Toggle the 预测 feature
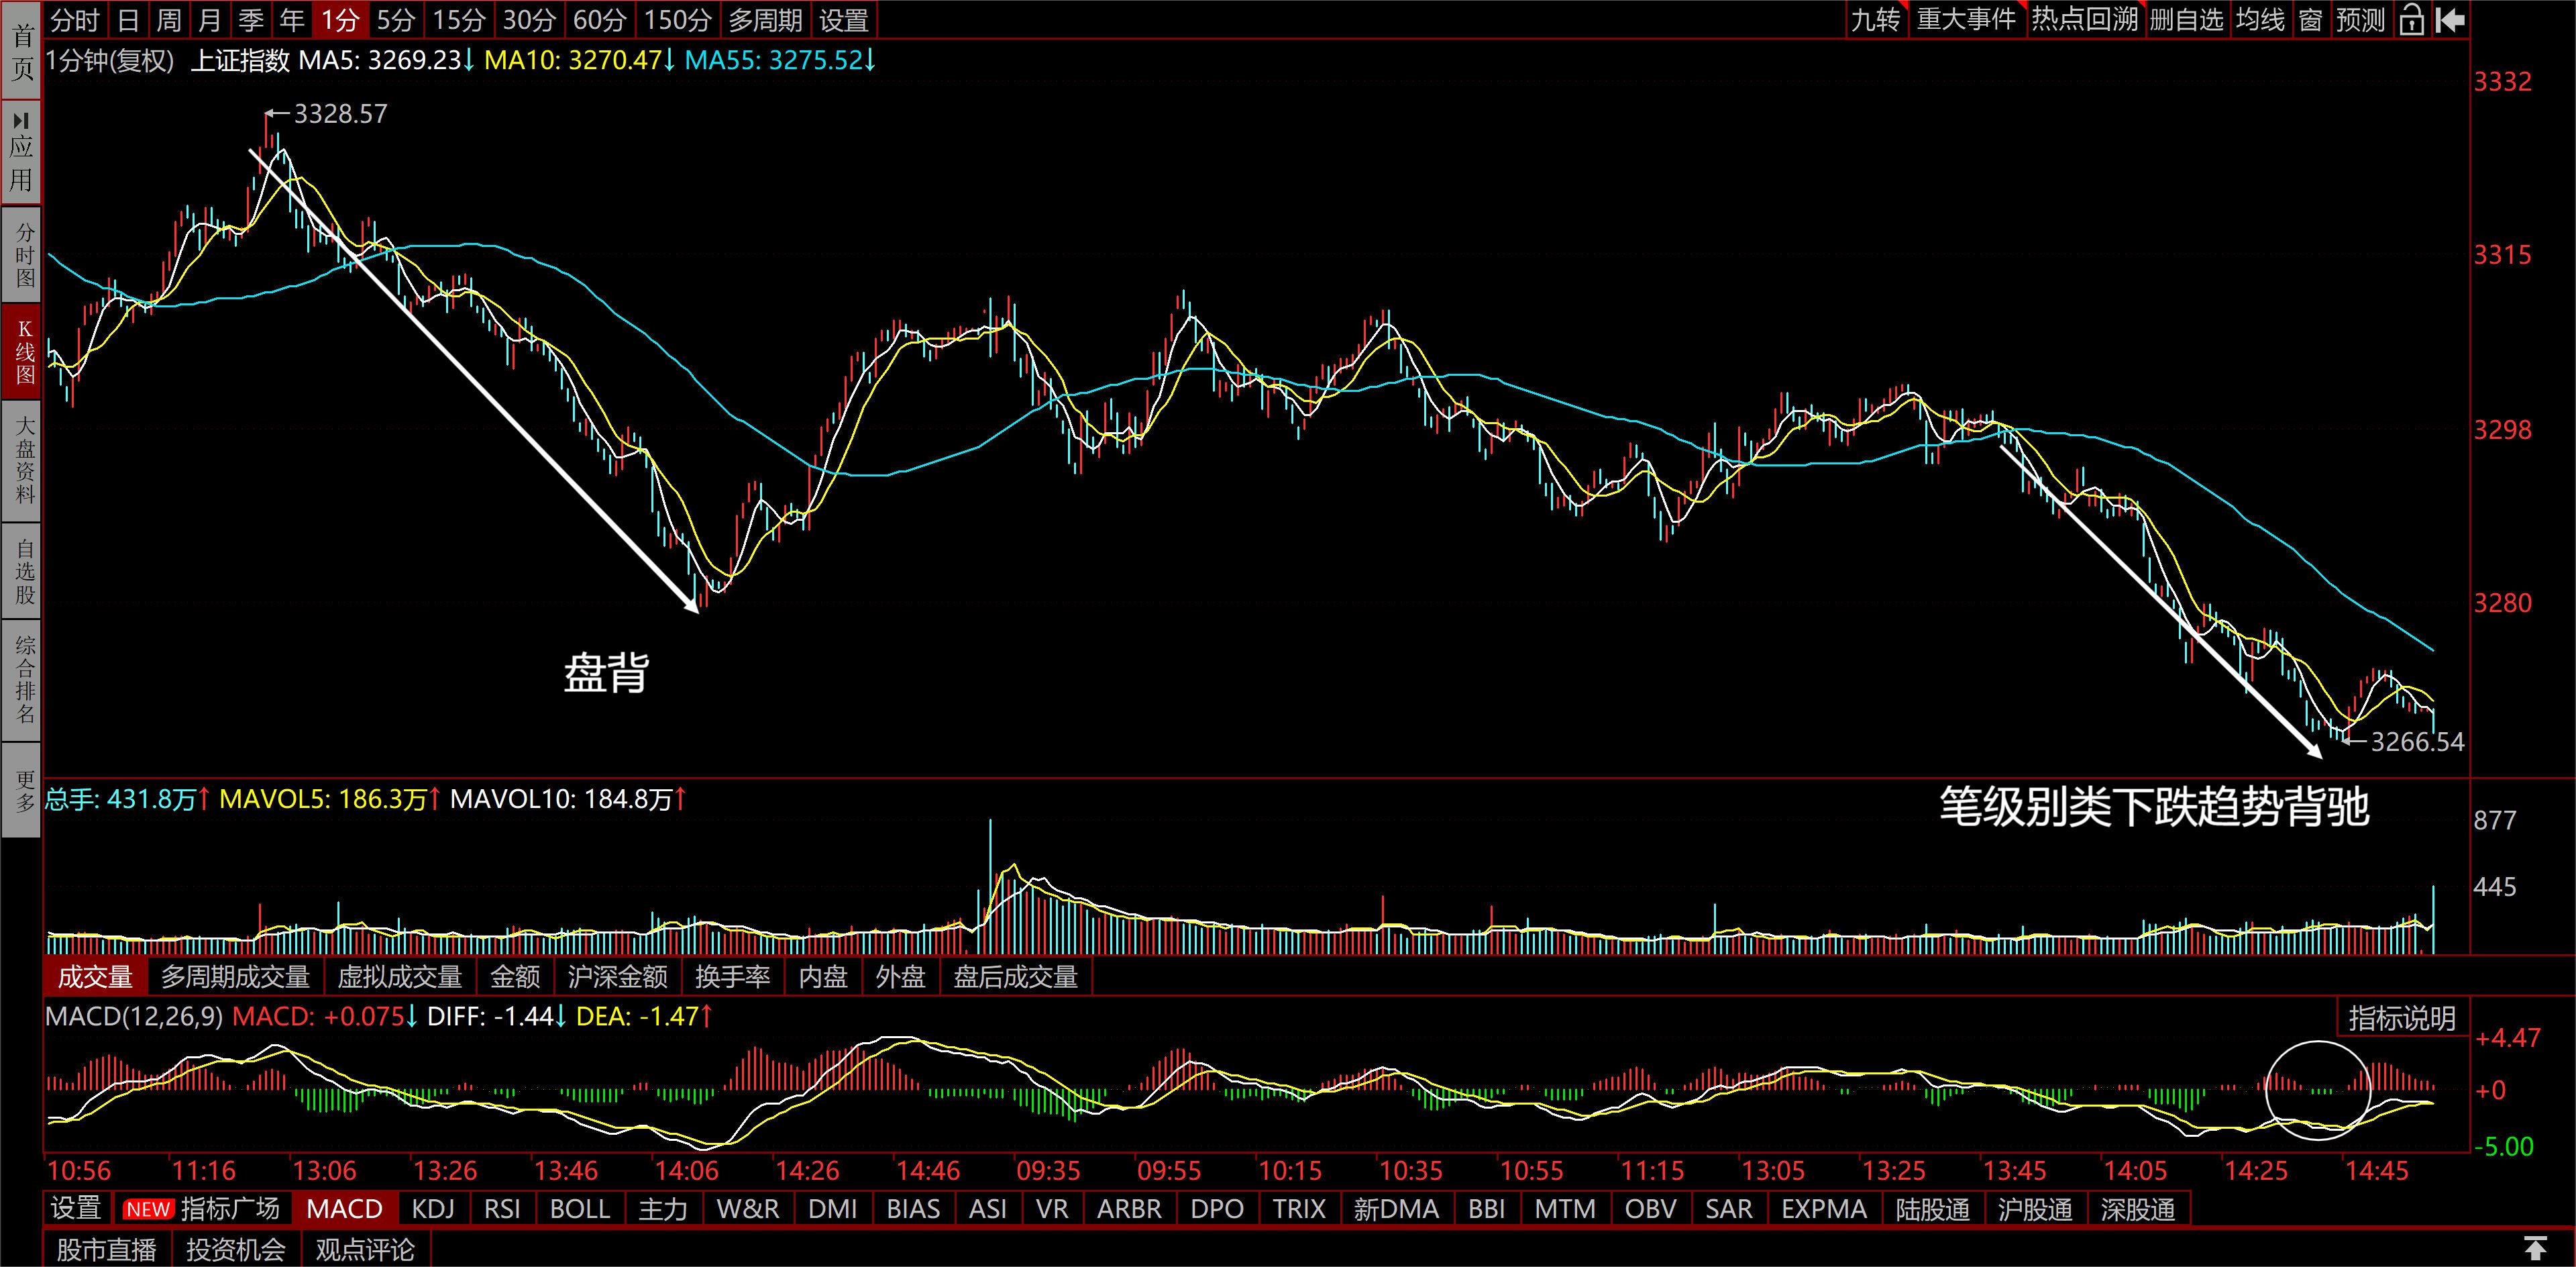Screen dimensions: 2576x1267 tap(2361, 20)
